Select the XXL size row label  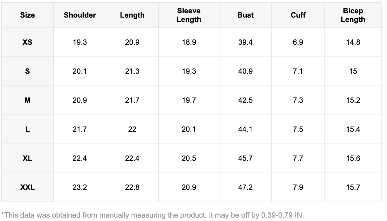click(28, 187)
